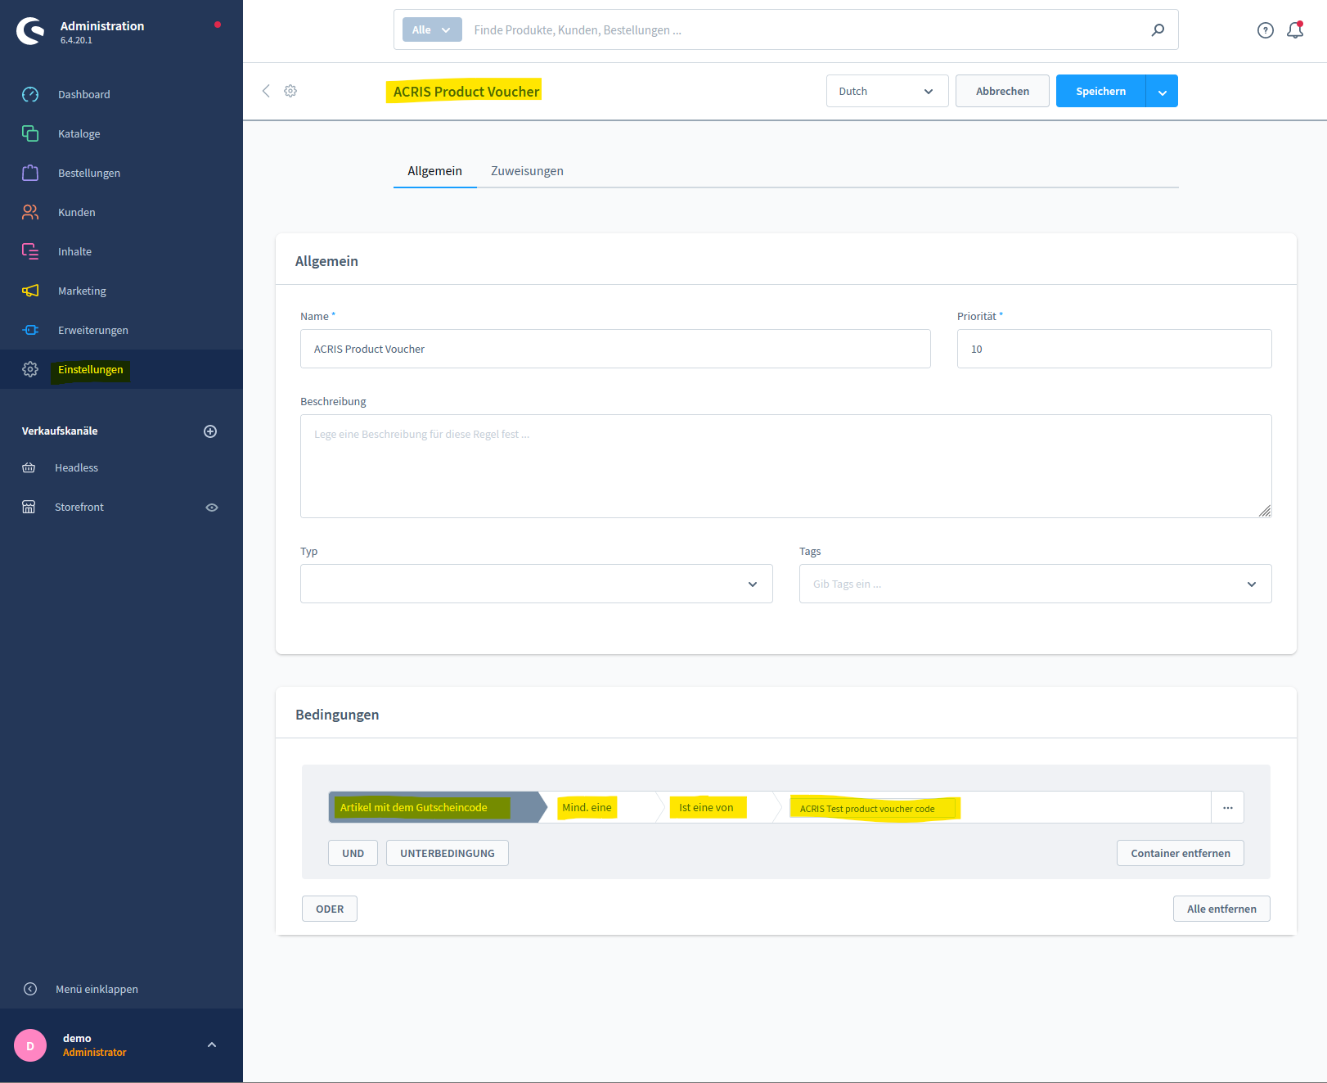Open Marketing megaphone icon
This screenshot has width=1327, height=1083.
(x=30, y=291)
